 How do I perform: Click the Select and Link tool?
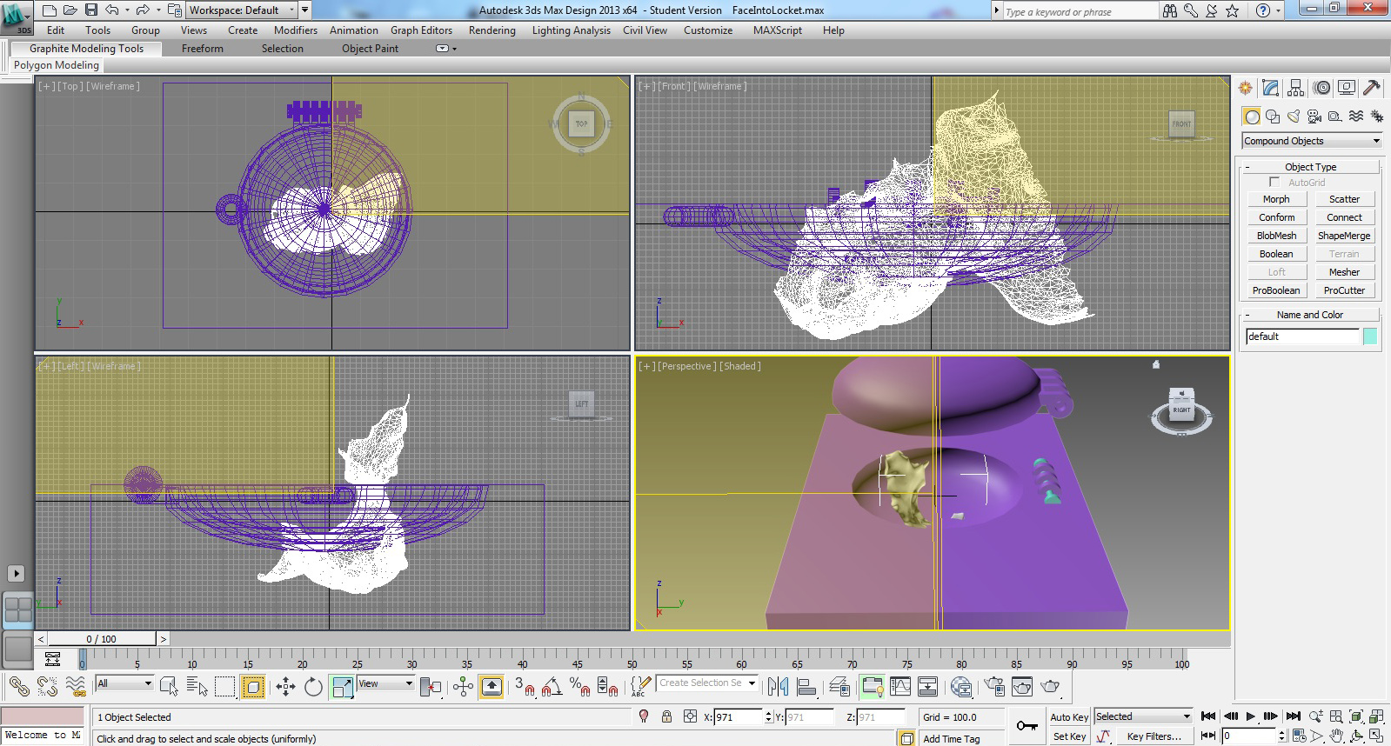point(19,687)
